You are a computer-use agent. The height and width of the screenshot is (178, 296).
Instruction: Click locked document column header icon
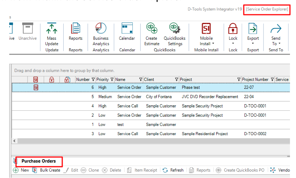point(67,80)
